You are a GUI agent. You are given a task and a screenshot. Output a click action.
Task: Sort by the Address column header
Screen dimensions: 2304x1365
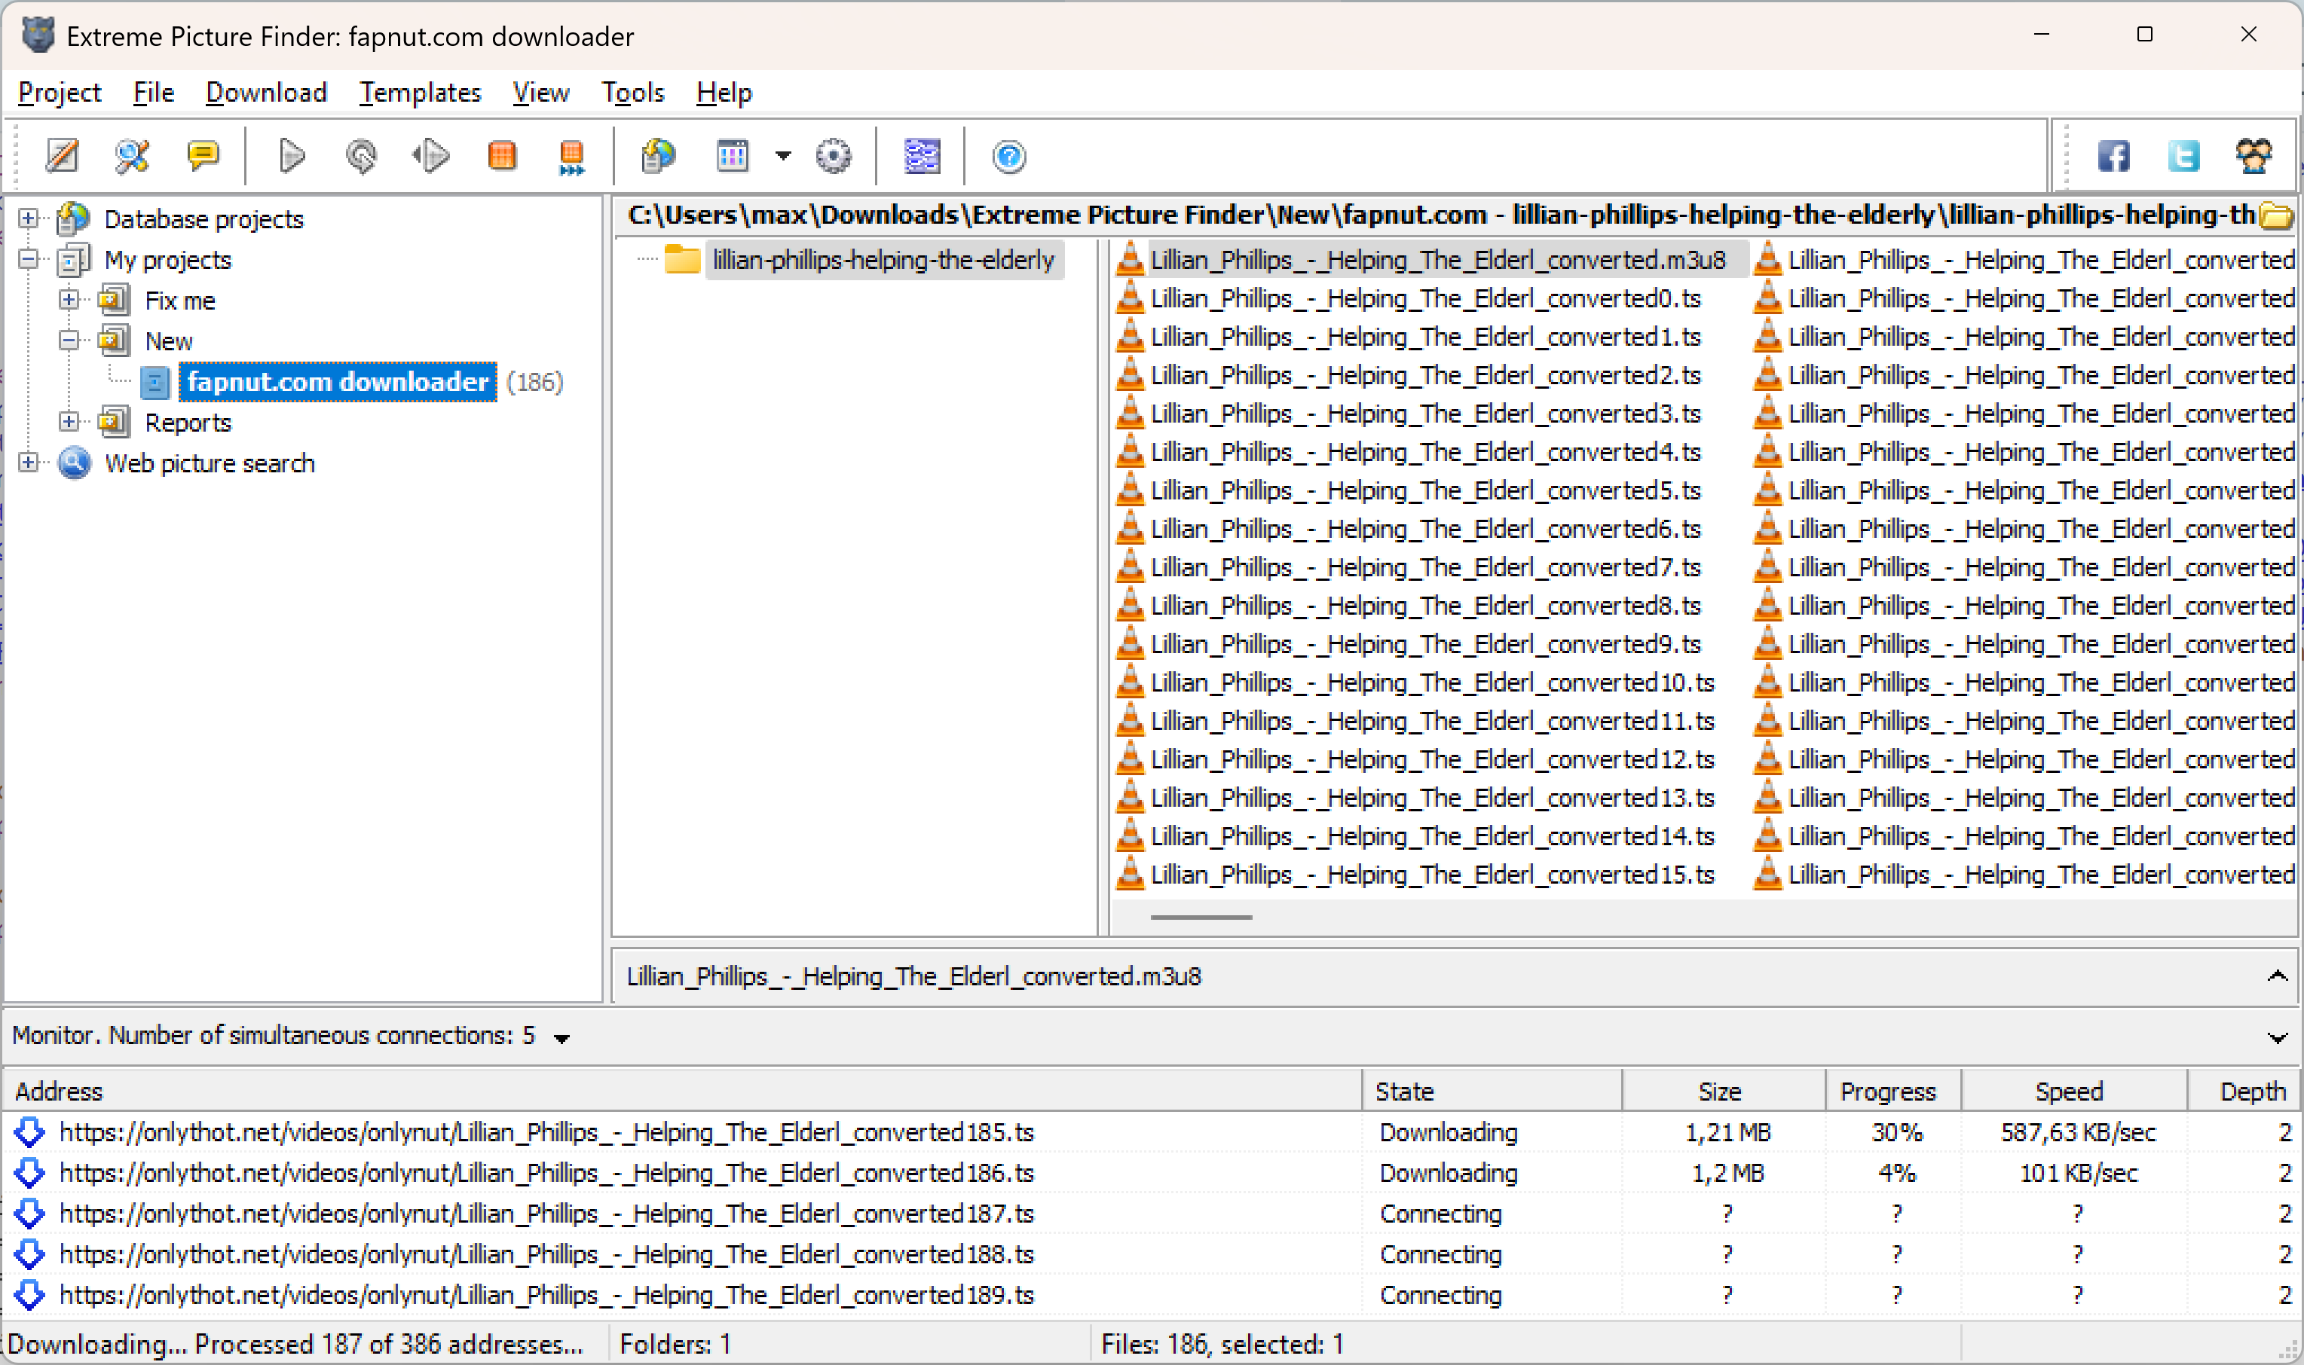pos(682,1091)
